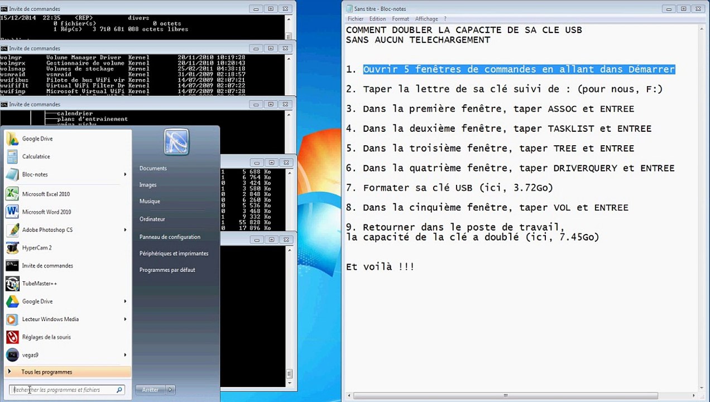Open shutdown options arrow next to Arrêter
The height and width of the screenshot is (402, 710).
[x=171, y=390]
